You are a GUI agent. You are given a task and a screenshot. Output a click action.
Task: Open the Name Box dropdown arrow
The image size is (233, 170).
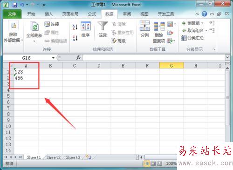pyautogui.click(x=53, y=58)
